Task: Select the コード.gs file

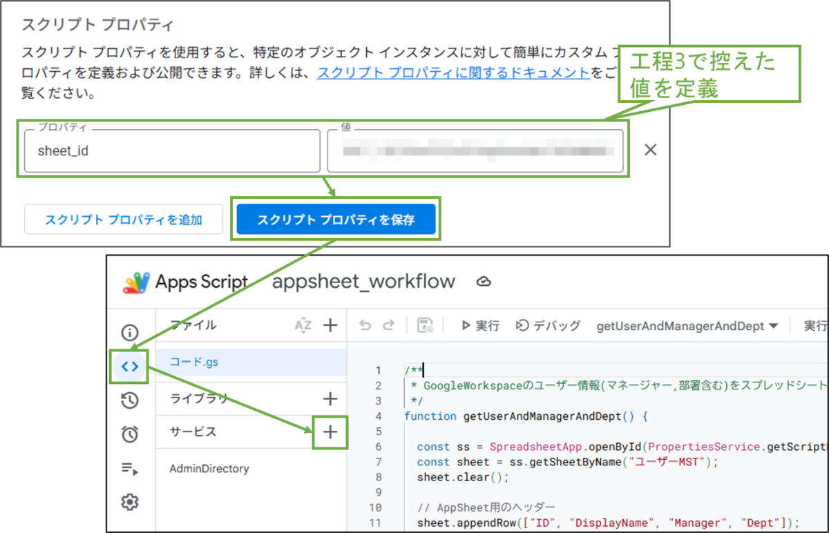Action: (251, 362)
